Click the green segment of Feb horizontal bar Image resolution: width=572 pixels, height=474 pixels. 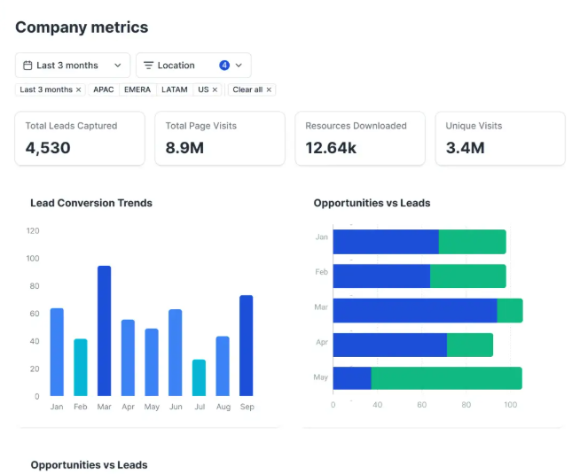point(468,276)
